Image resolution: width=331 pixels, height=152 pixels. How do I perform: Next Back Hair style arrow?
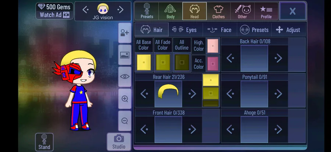278,58
